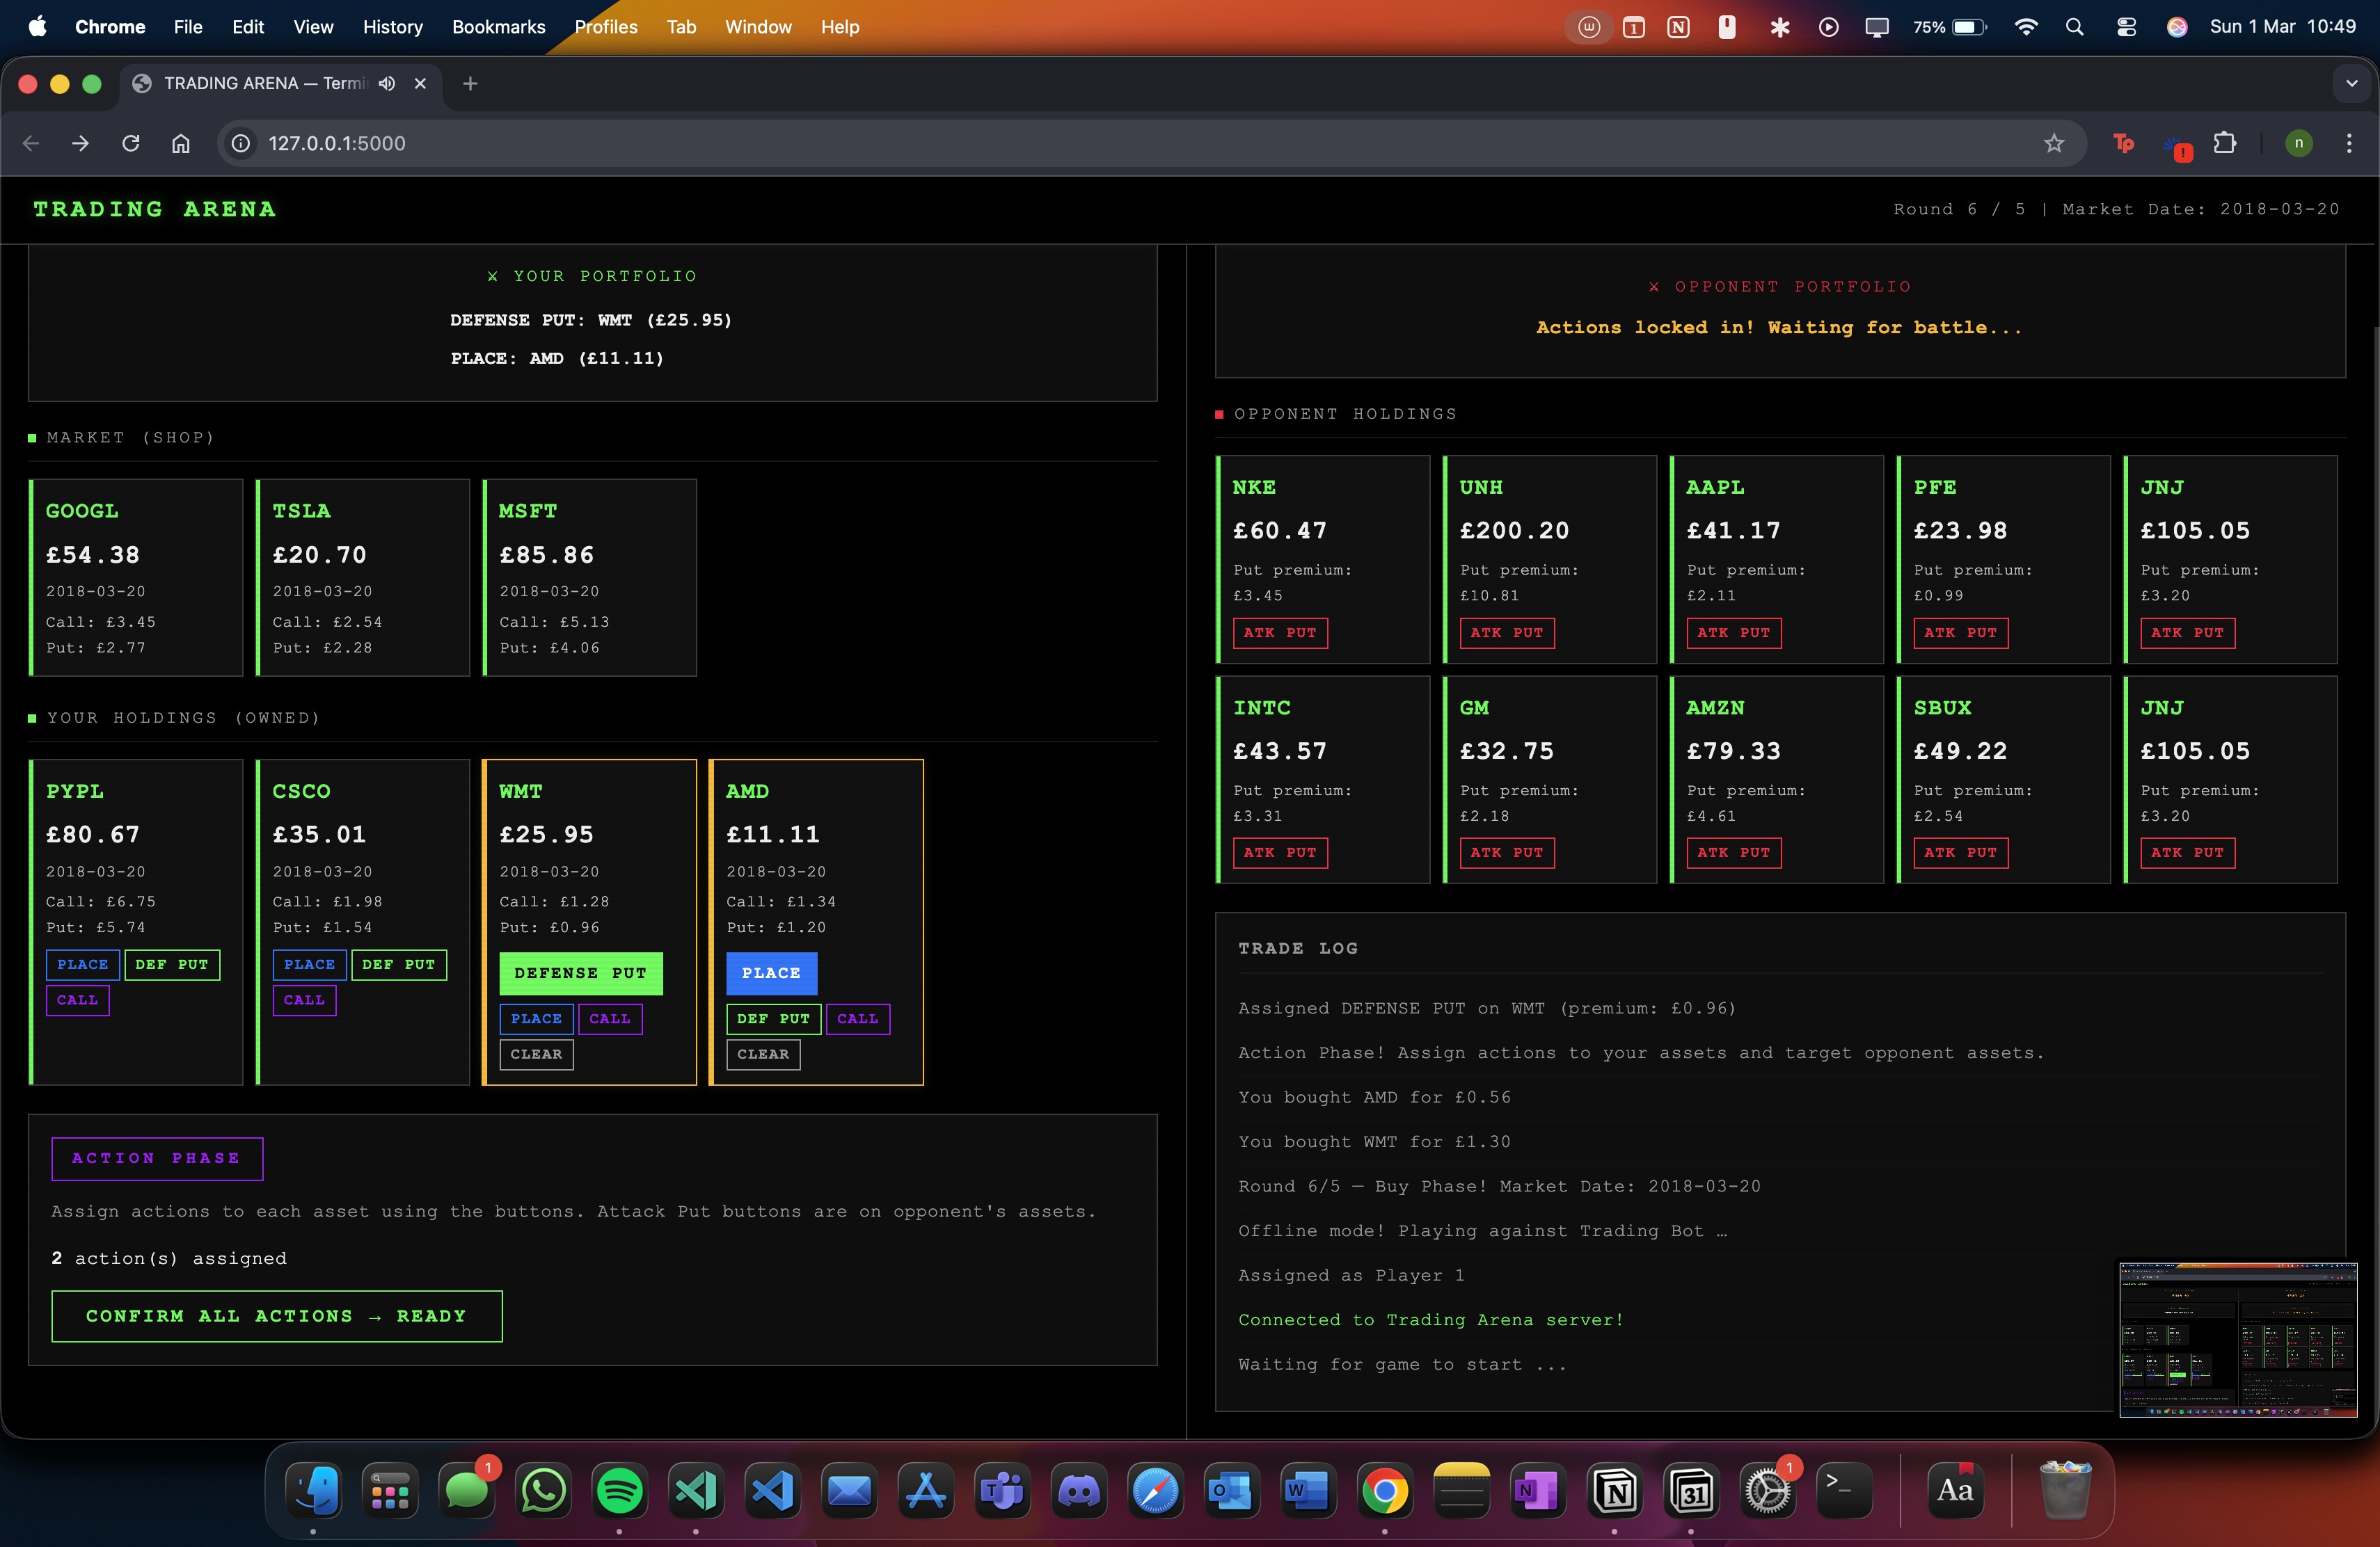The height and width of the screenshot is (1547, 2380).
Task: Mute the Trading Arena tab audio
Action: click(387, 84)
